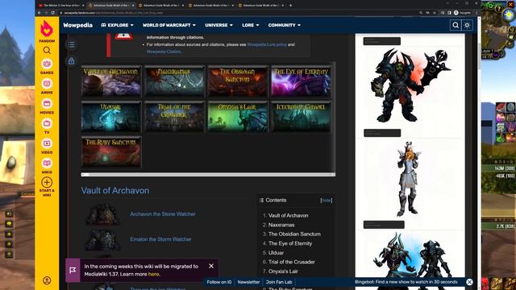Open the Icecrown Citadel banner
516x290 pixels.
click(x=301, y=117)
